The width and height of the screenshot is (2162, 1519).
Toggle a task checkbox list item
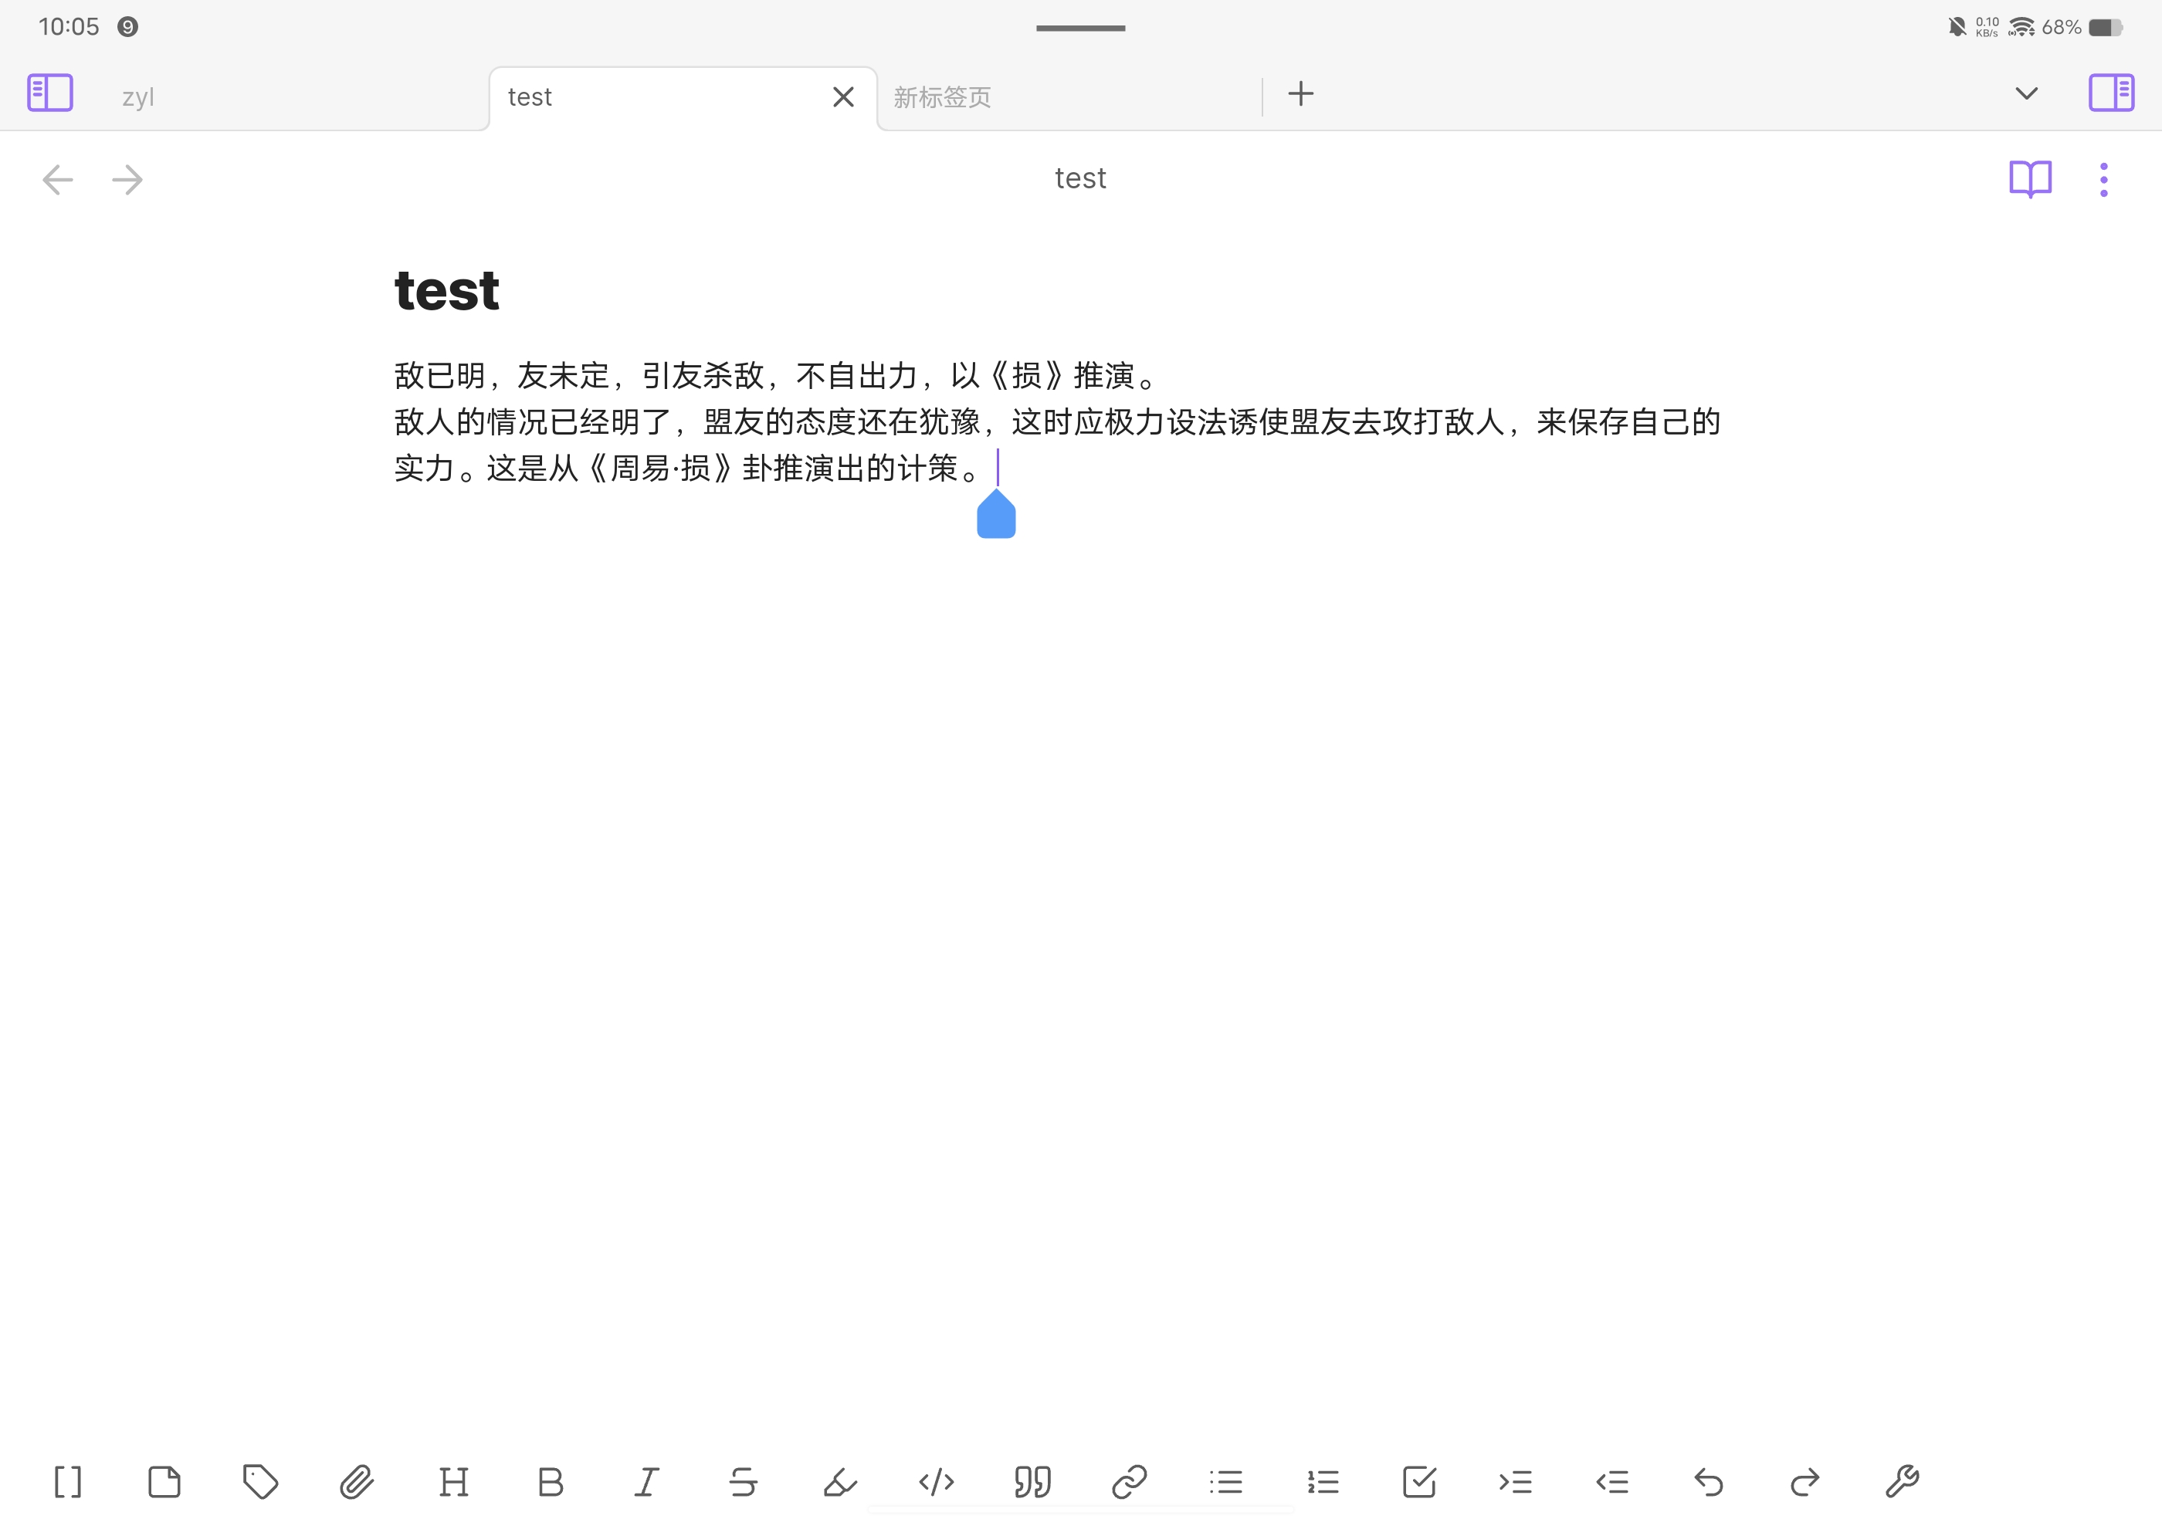tap(1421, 1481)
